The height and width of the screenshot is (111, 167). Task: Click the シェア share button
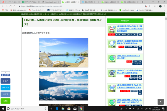[6, 81]
